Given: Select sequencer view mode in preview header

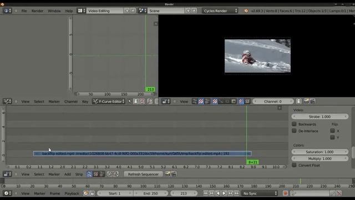Looking at the screenshot, I should 195,101.
